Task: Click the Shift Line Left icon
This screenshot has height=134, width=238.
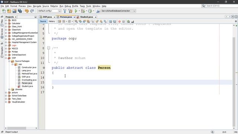Action: pyautogui.click(x=110, y=22)
